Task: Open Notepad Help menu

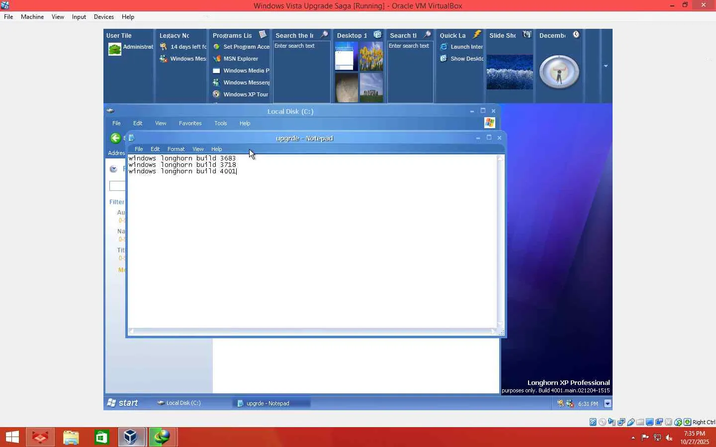Action: [x=216, y=149]
